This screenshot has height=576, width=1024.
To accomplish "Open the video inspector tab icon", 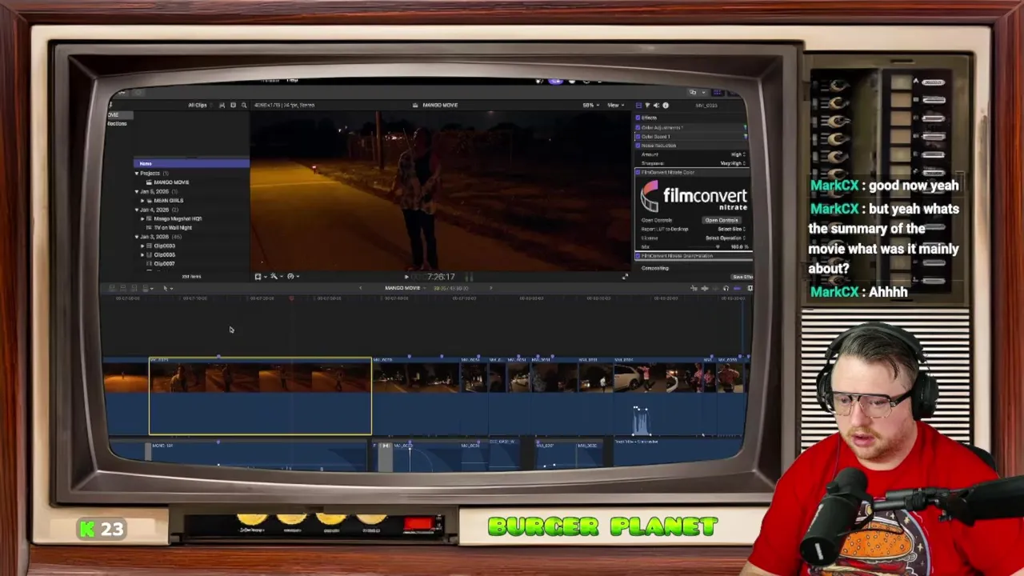I will tap(638, 105).
